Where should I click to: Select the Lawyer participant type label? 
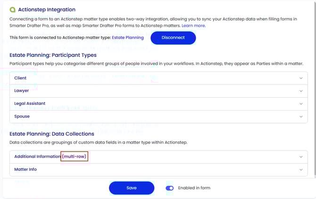[x=22, y=91]
